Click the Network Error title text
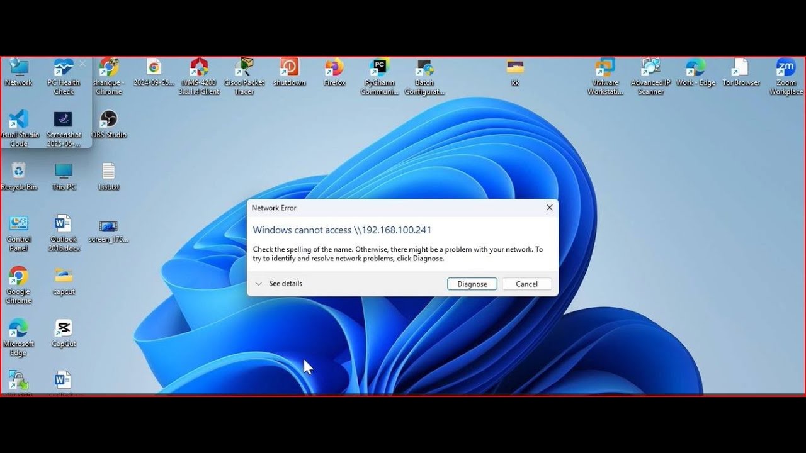 [x=274, y=208]
